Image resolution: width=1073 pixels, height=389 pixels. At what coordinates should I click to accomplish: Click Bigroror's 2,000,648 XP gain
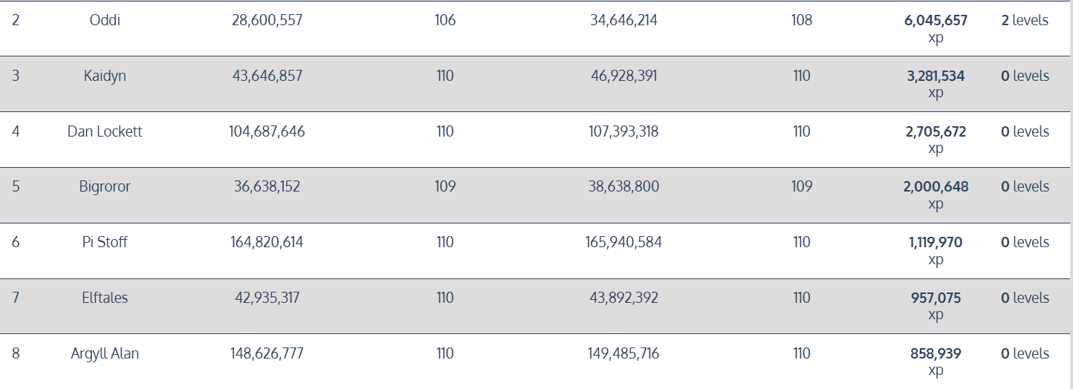[936, 186]
